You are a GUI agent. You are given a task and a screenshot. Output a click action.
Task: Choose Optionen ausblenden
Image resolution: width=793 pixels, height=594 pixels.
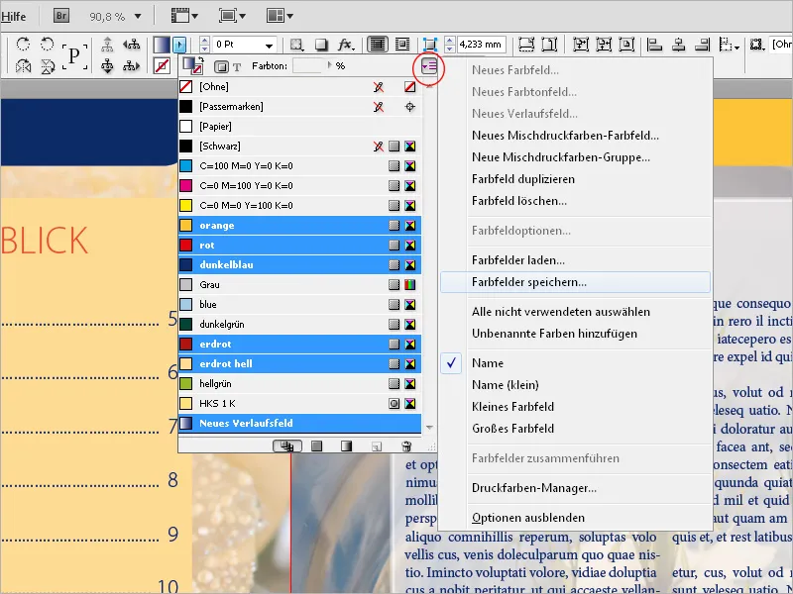[576, 518]
